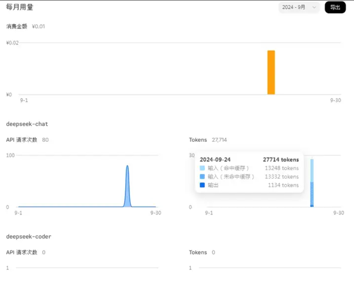Click the 27714 tokens tooltip total
This screenshot has height=306, width=354.
point(281,160)
